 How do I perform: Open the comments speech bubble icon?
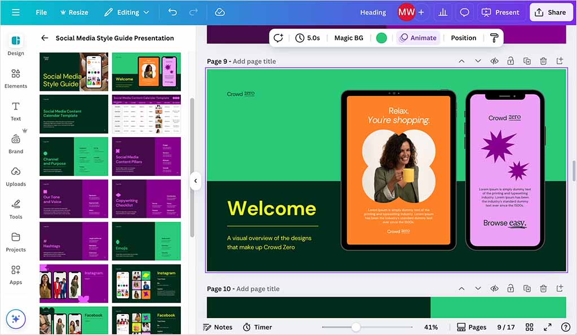pyautogui.click(x=464, y=12)
